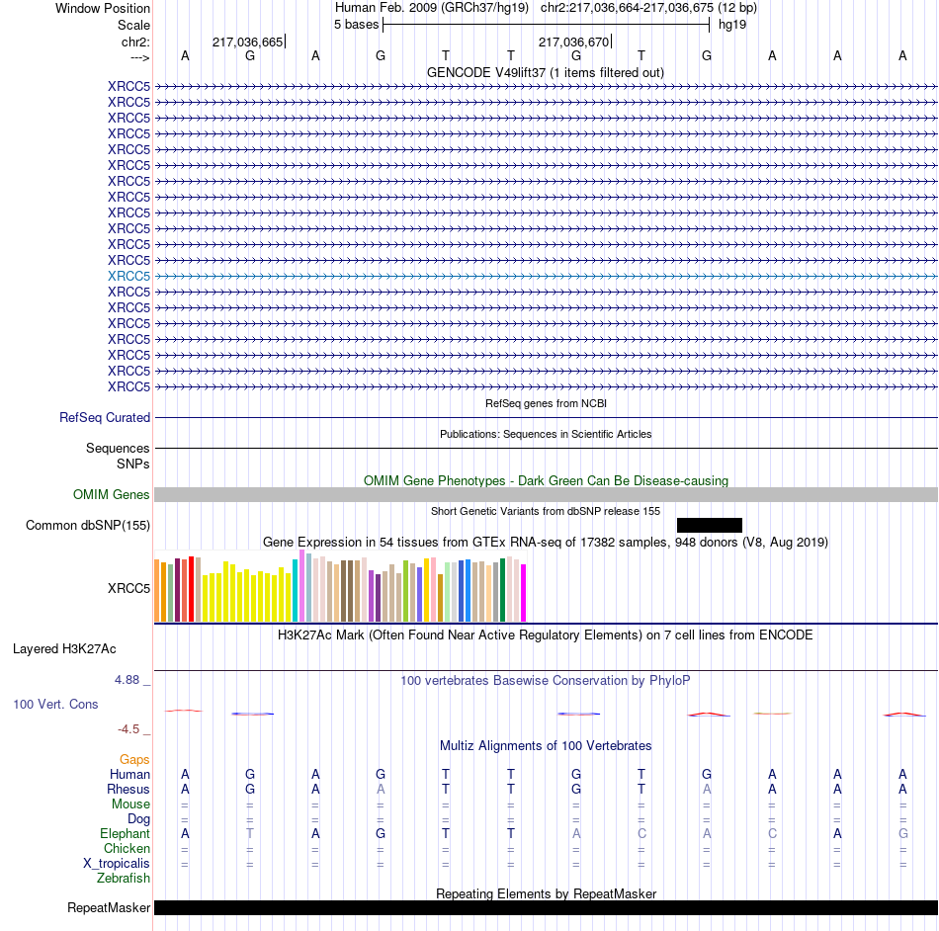Click 'Repeating Elements by RepeatMasker' title

(547, 893)
